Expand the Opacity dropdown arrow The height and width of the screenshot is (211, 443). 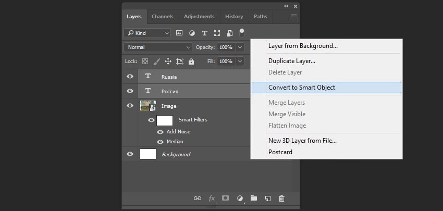point(240,47)
